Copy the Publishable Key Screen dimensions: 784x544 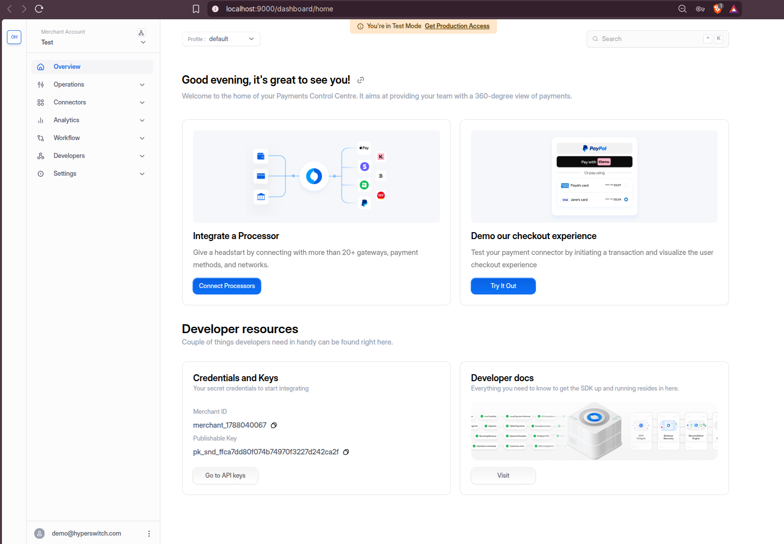tap(346, 452)
